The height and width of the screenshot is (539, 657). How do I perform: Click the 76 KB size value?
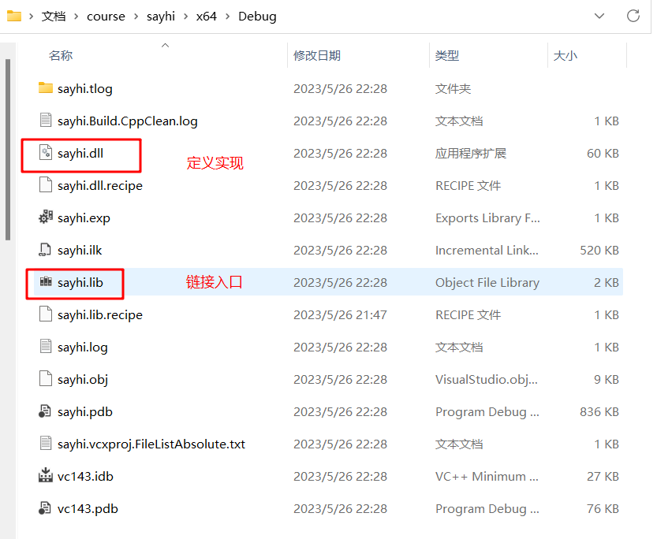click(603, 508)
